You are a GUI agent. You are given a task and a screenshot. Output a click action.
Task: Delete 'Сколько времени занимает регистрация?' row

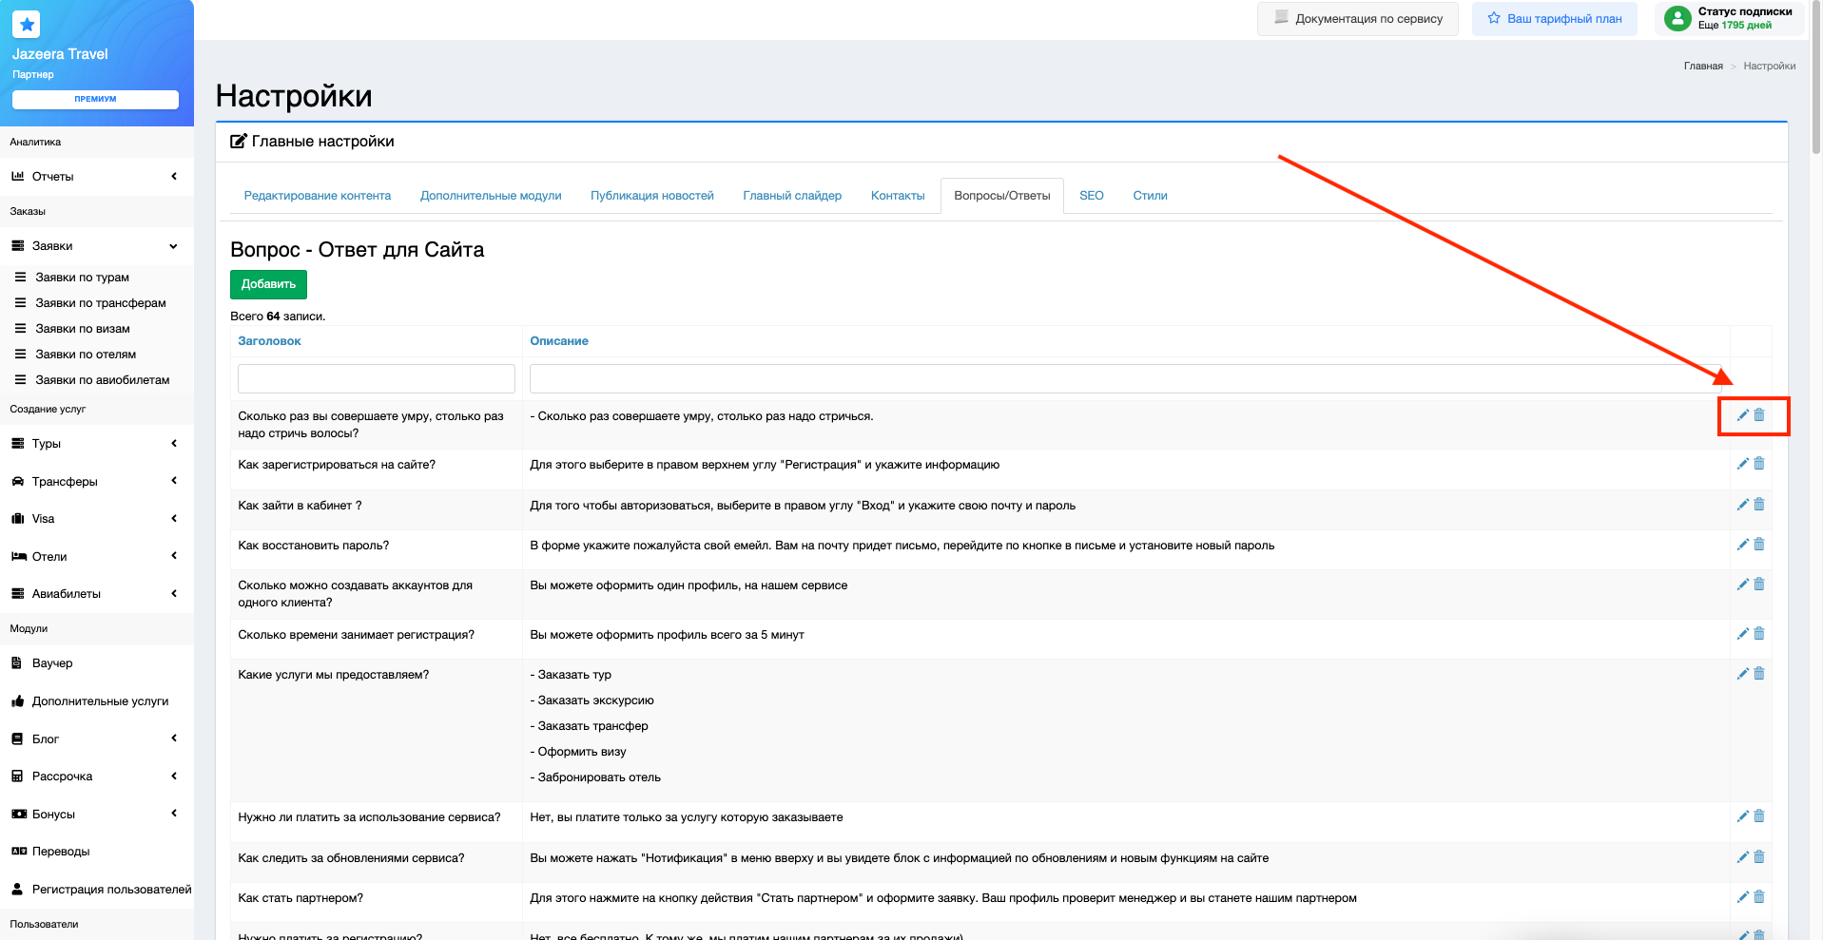coord(1759,634)
